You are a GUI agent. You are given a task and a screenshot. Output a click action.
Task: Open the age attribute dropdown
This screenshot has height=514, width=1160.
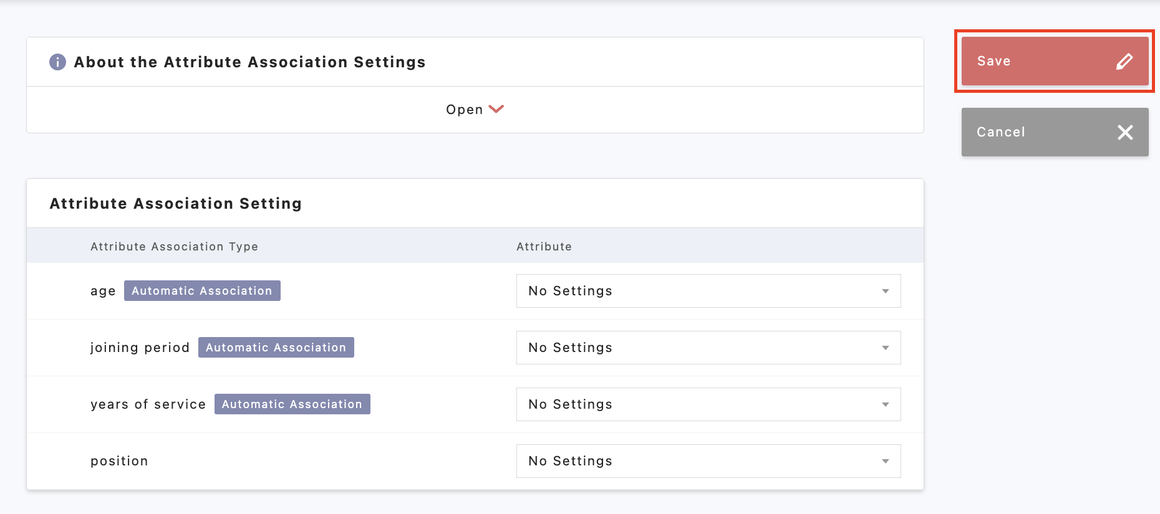pos(708,291)
